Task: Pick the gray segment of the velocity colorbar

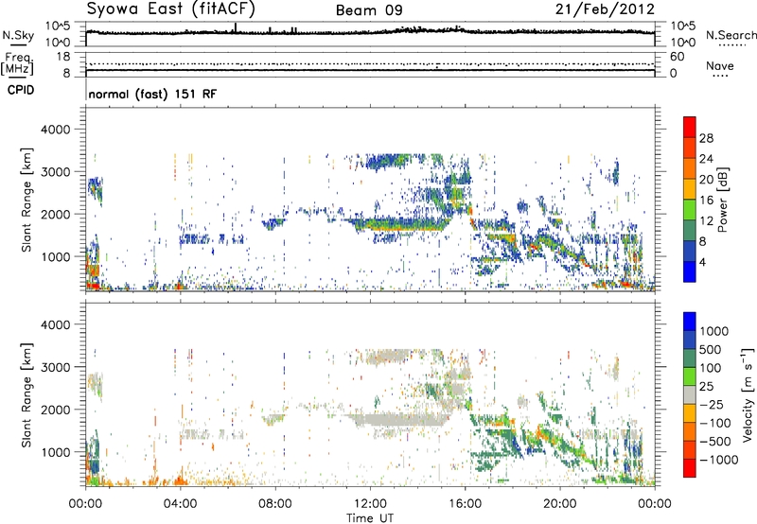Action: [x=690, y=394]
